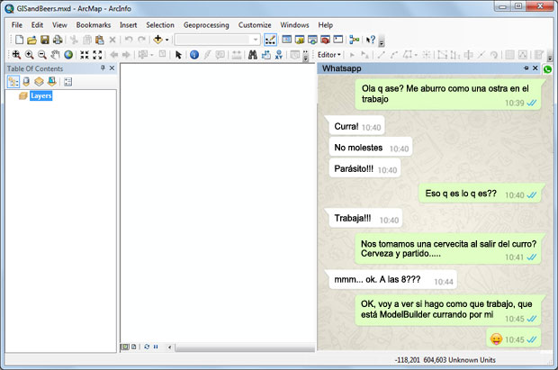The image size is (558, 370).
Task: Pin the Whatsapp panel
Action: (526, 68)
